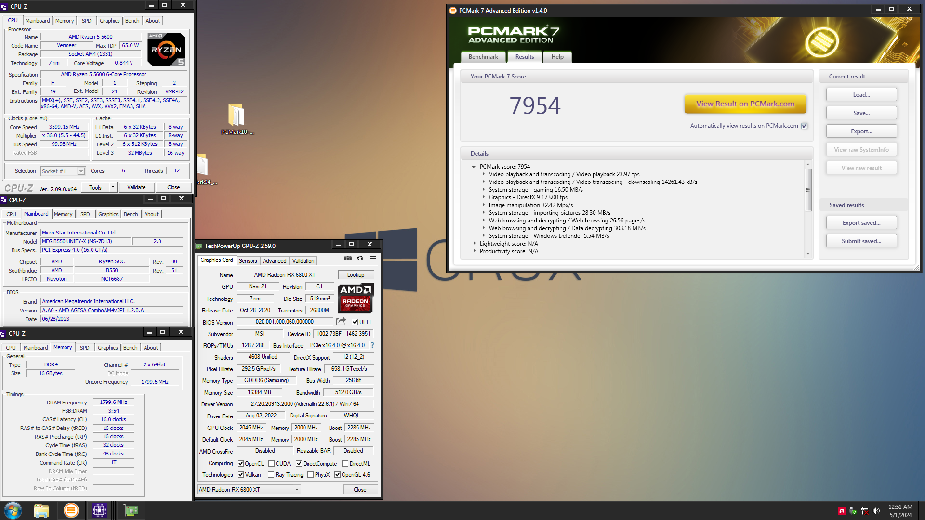Take a GPU-Z screenshot with the camera icon
Screen dimensions: 925x520
347,258
